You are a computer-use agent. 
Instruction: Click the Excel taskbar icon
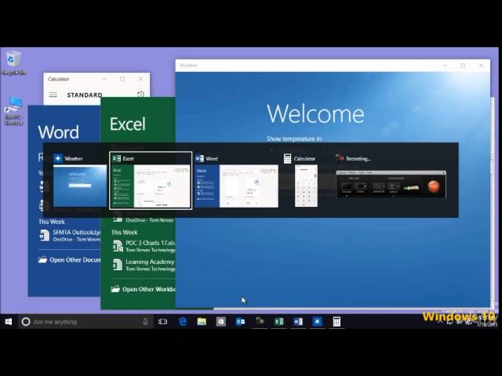pyautogui.click(x=279, y=322)
